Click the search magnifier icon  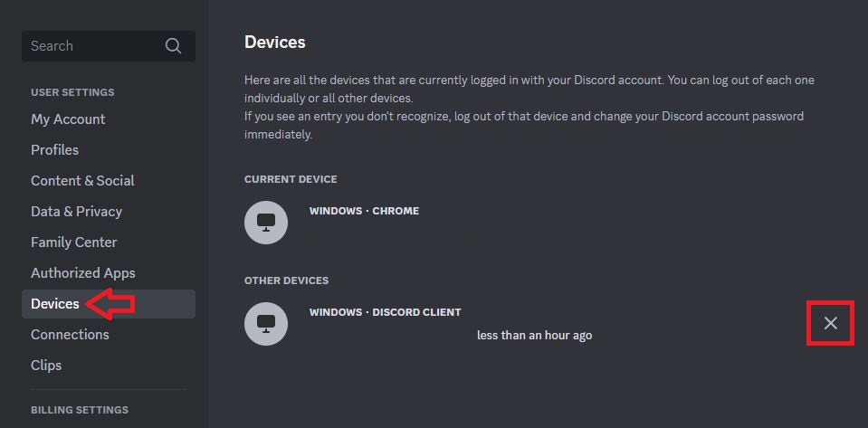(173, 46)
